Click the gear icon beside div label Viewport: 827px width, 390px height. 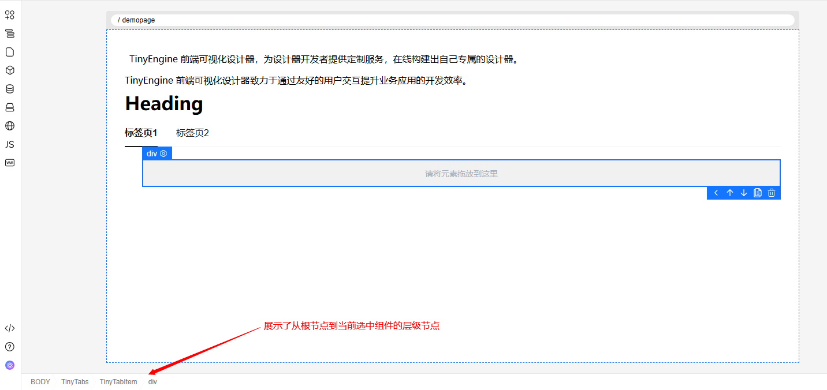pyautogui.click(x=163, y=153)
